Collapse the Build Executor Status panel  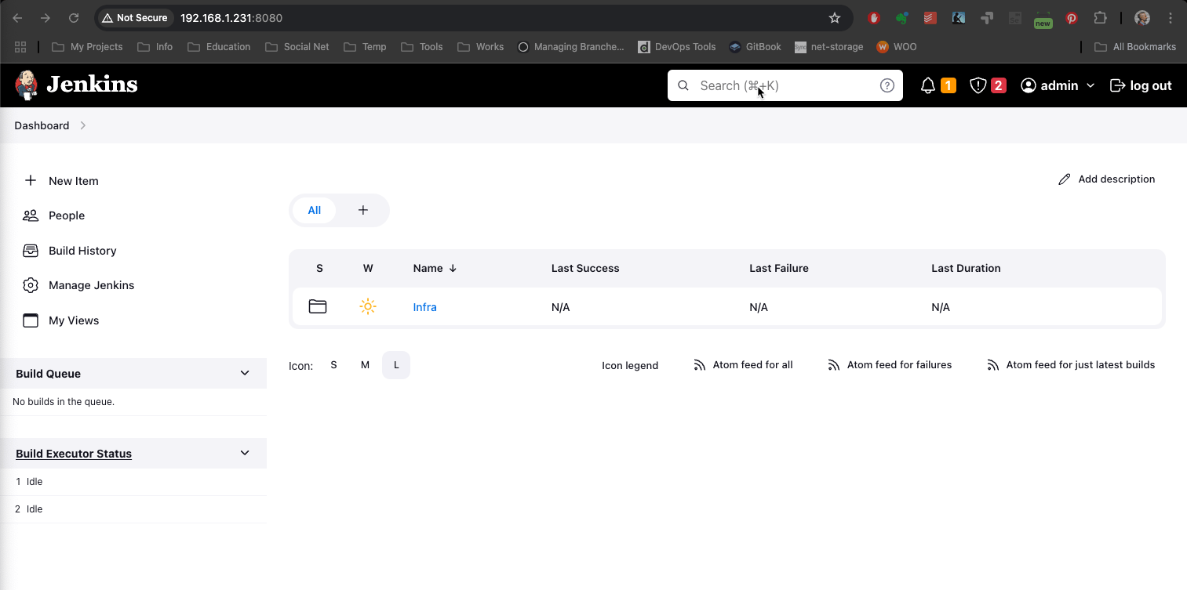point(245,453)
